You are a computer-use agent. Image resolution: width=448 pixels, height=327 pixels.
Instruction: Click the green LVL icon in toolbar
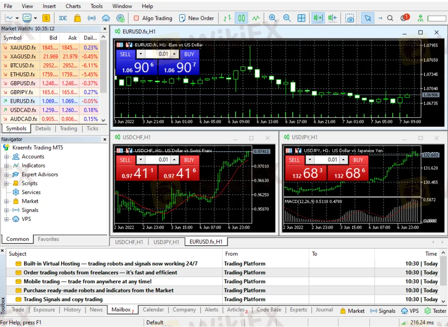coord(420,18)
